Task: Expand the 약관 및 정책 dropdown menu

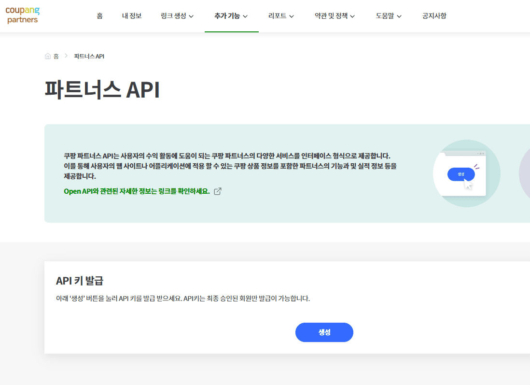Action: [335, 16]
